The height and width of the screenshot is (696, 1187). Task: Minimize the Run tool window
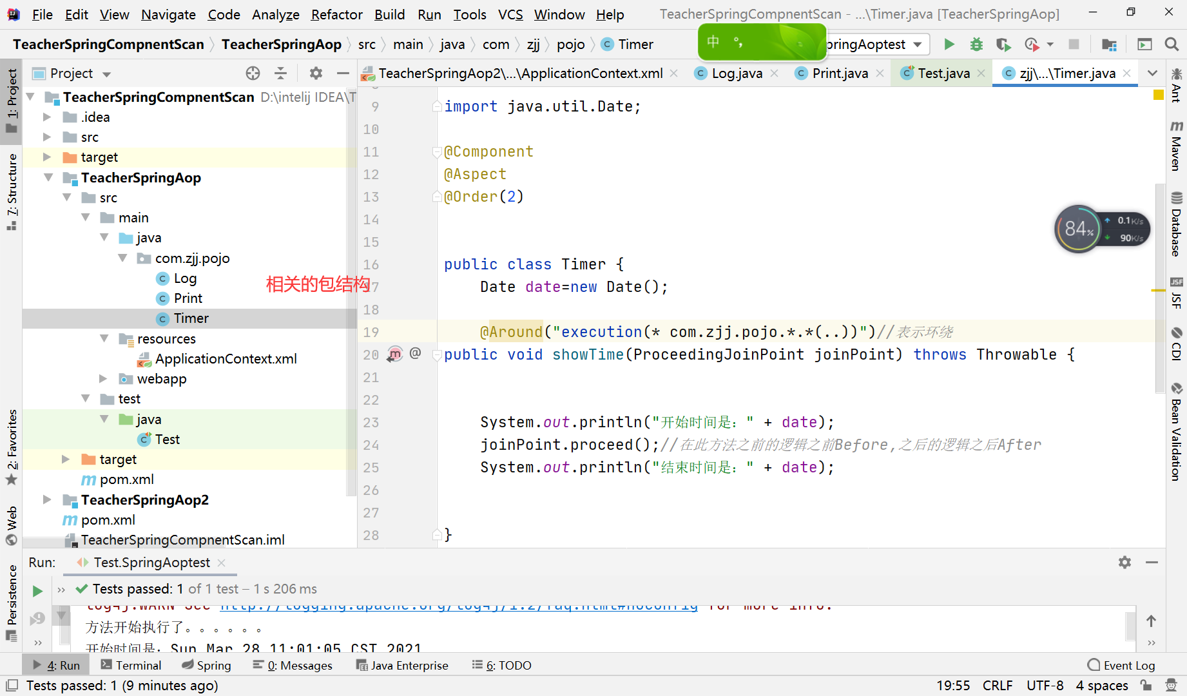(x=1152, y=563)
